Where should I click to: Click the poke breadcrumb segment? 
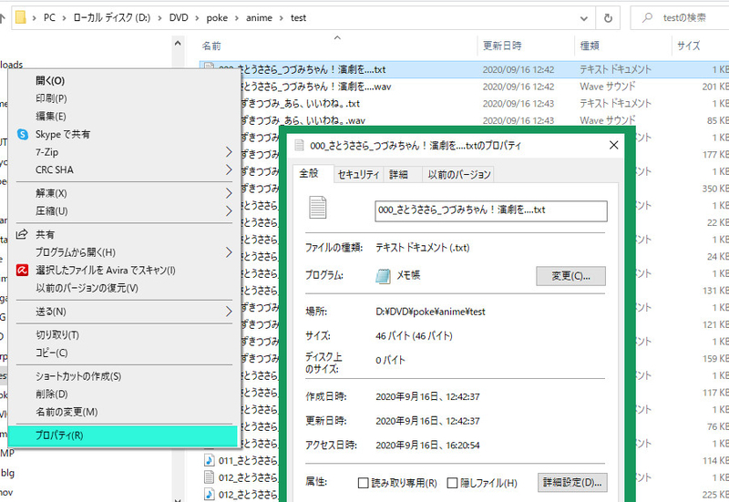(x=217, y=18)
